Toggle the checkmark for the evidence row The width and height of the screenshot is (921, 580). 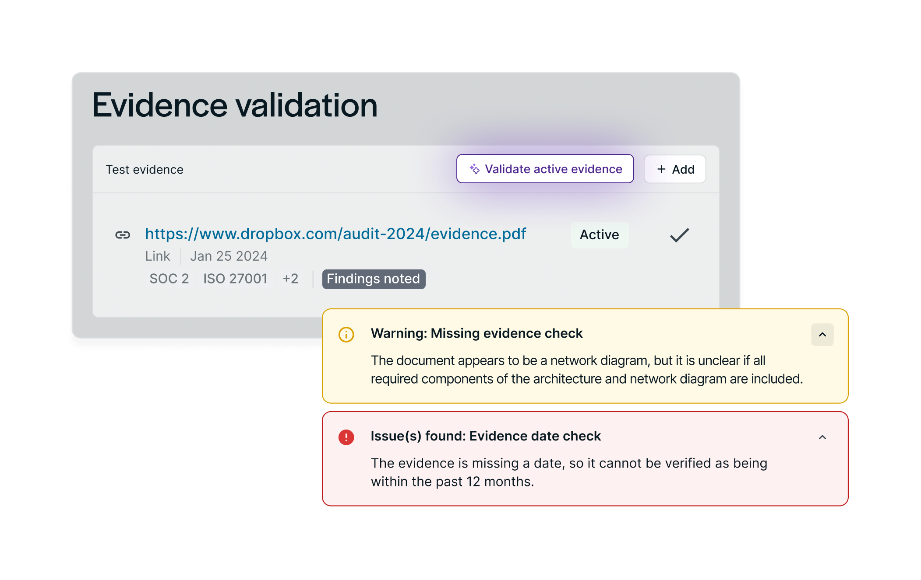coord(679,235)
